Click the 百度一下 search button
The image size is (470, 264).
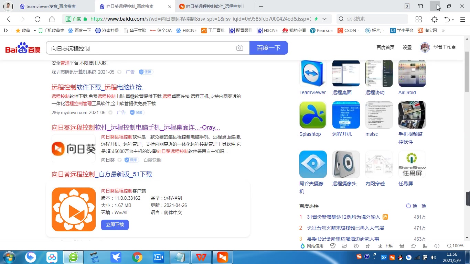point(269,48)
